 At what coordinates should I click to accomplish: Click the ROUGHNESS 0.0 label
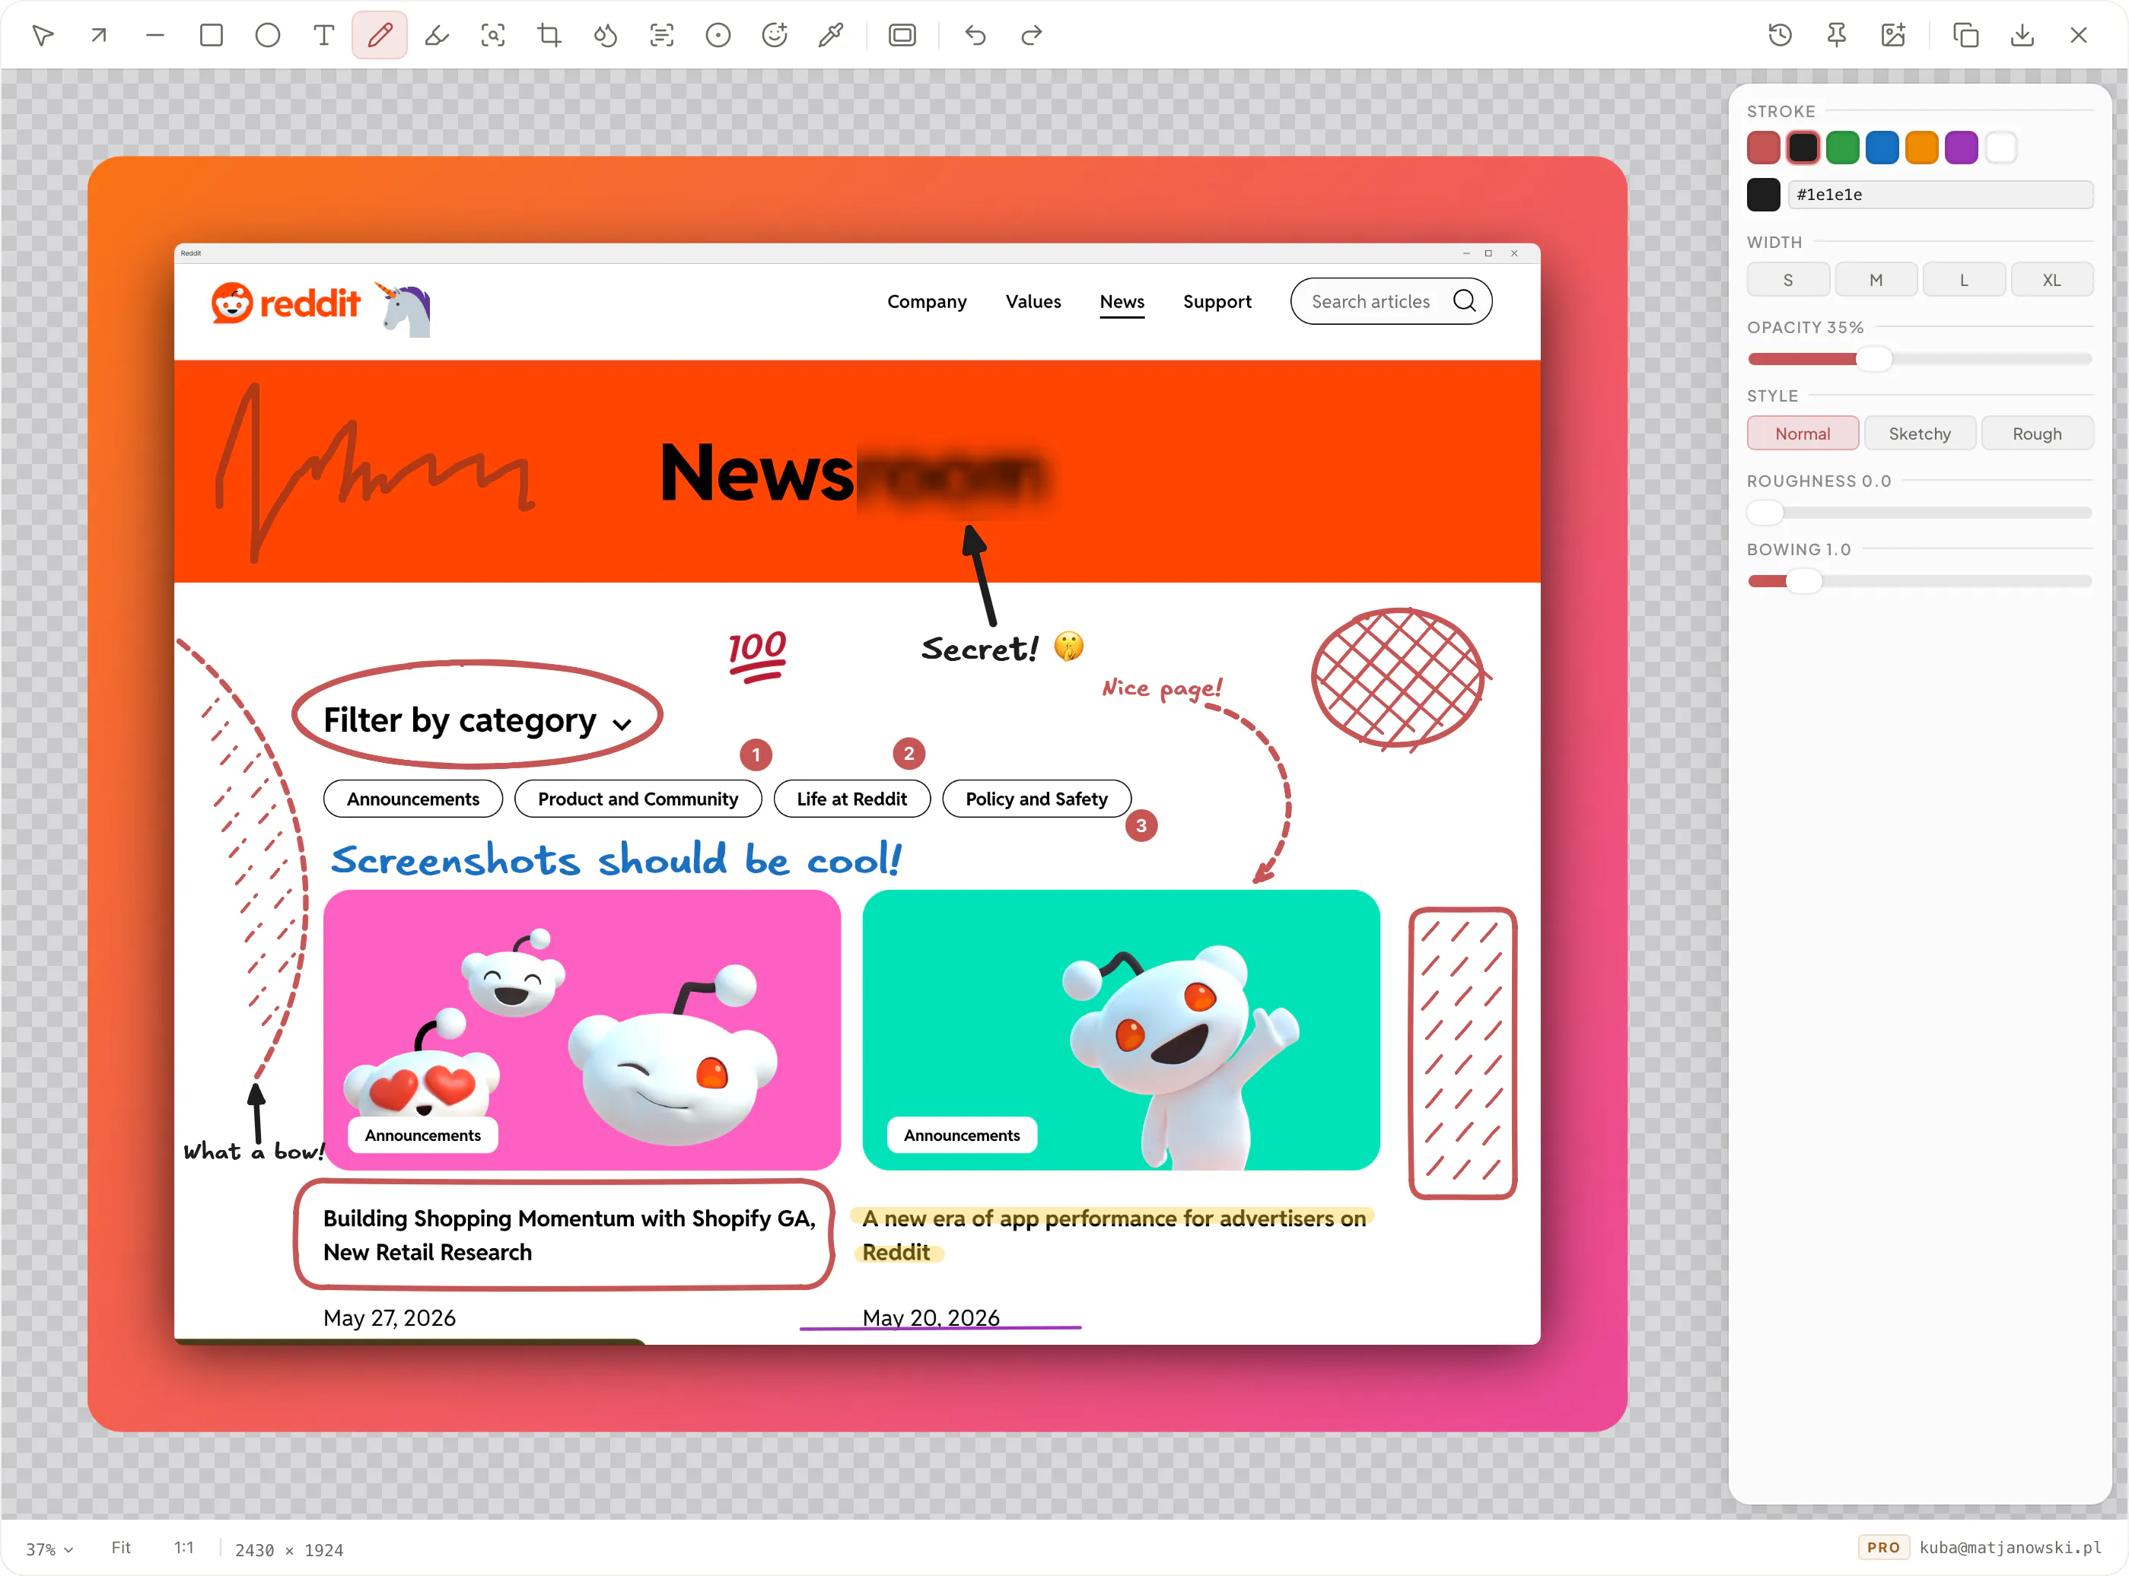(x=1819, y=481)
